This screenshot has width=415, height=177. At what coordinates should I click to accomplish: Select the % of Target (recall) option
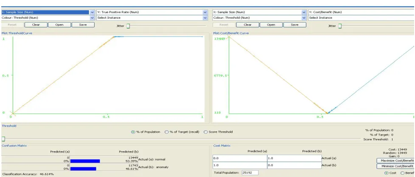(167, 132)
